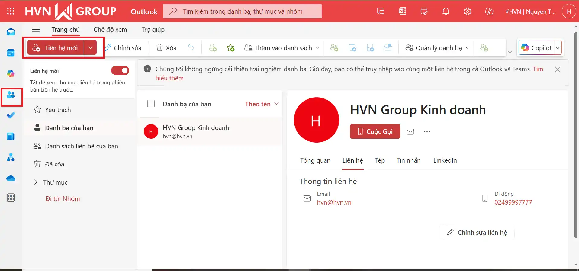Click Chỉnh sửa in toolbar
This screenshot has height=271, width=579.
click(123, 48)
